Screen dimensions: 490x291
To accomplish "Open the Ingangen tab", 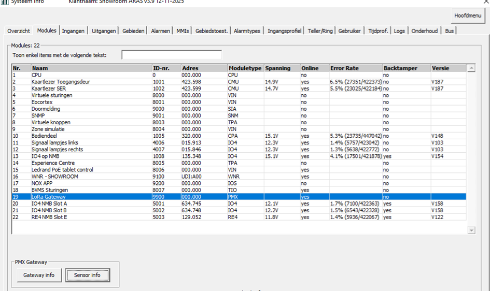I will point(73,31).
